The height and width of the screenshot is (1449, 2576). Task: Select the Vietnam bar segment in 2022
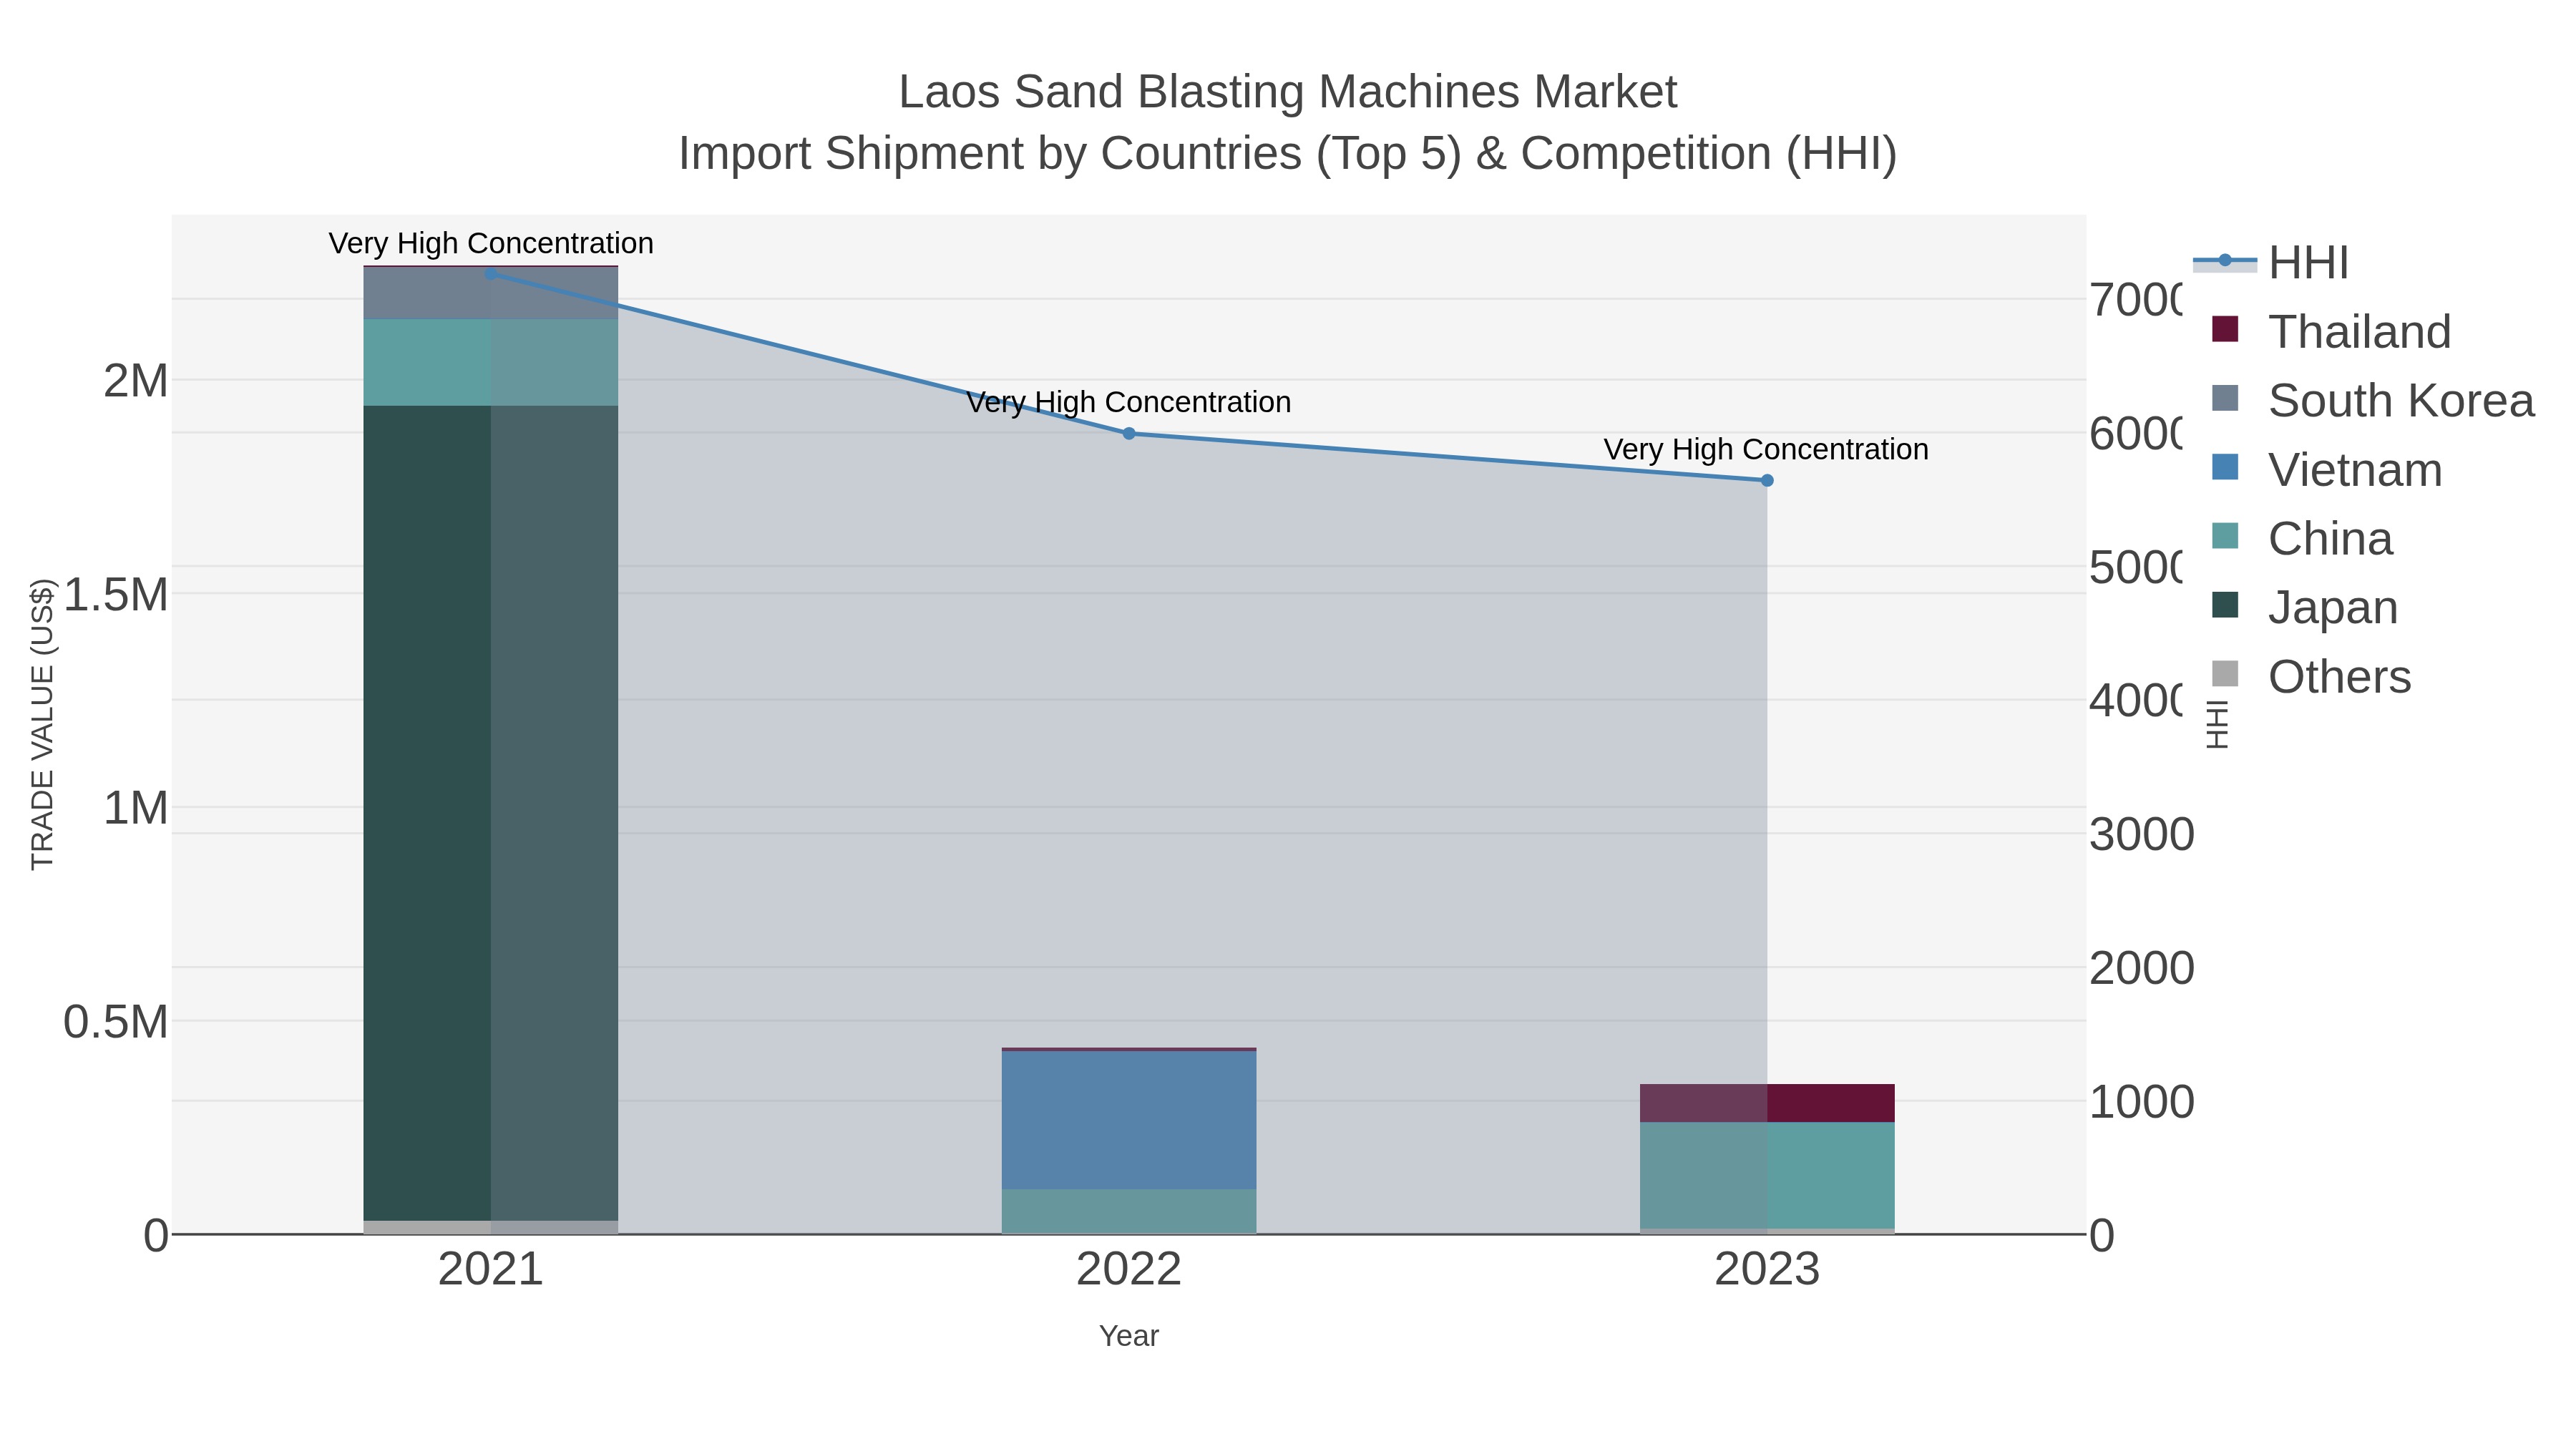coord(1129,1120)
